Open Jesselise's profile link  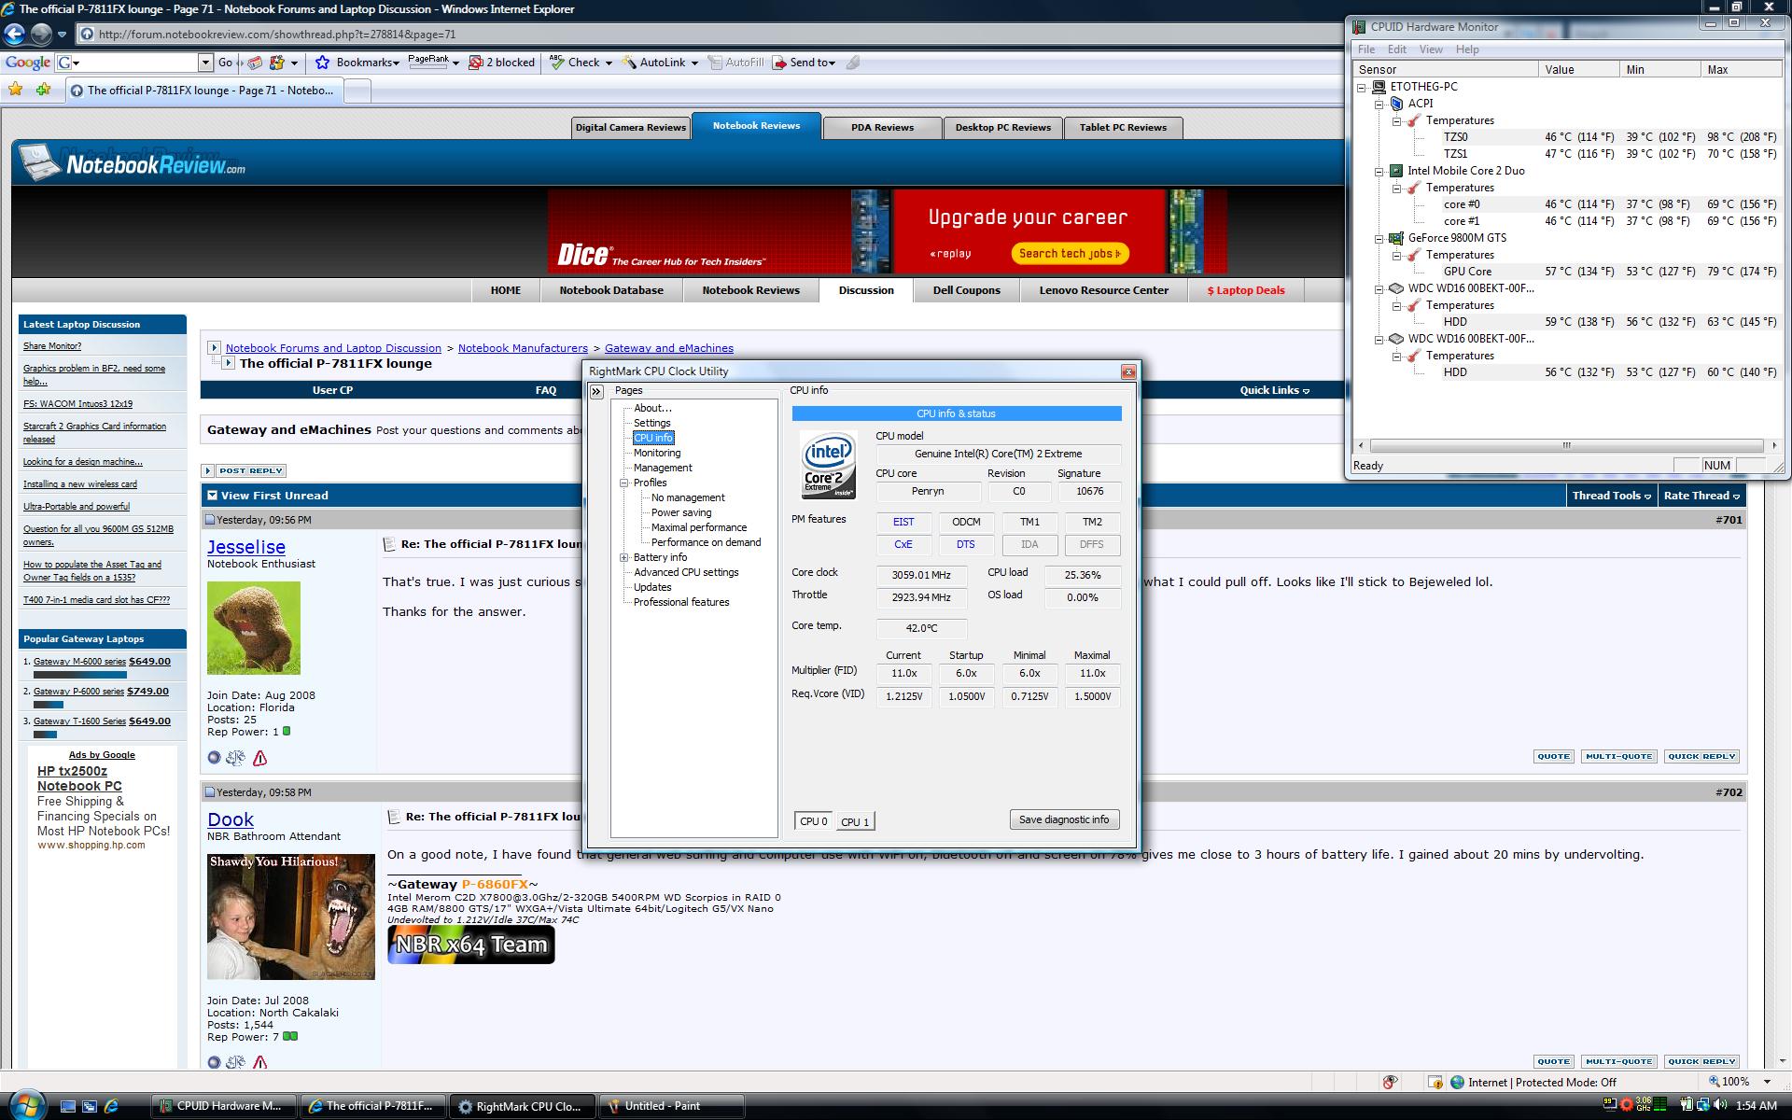tap(246, 547)
